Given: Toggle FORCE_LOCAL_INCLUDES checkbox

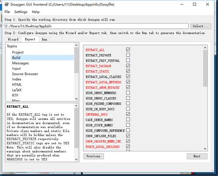Looking at the screenshot, I should pyautogui.click(x=128, y=146).
